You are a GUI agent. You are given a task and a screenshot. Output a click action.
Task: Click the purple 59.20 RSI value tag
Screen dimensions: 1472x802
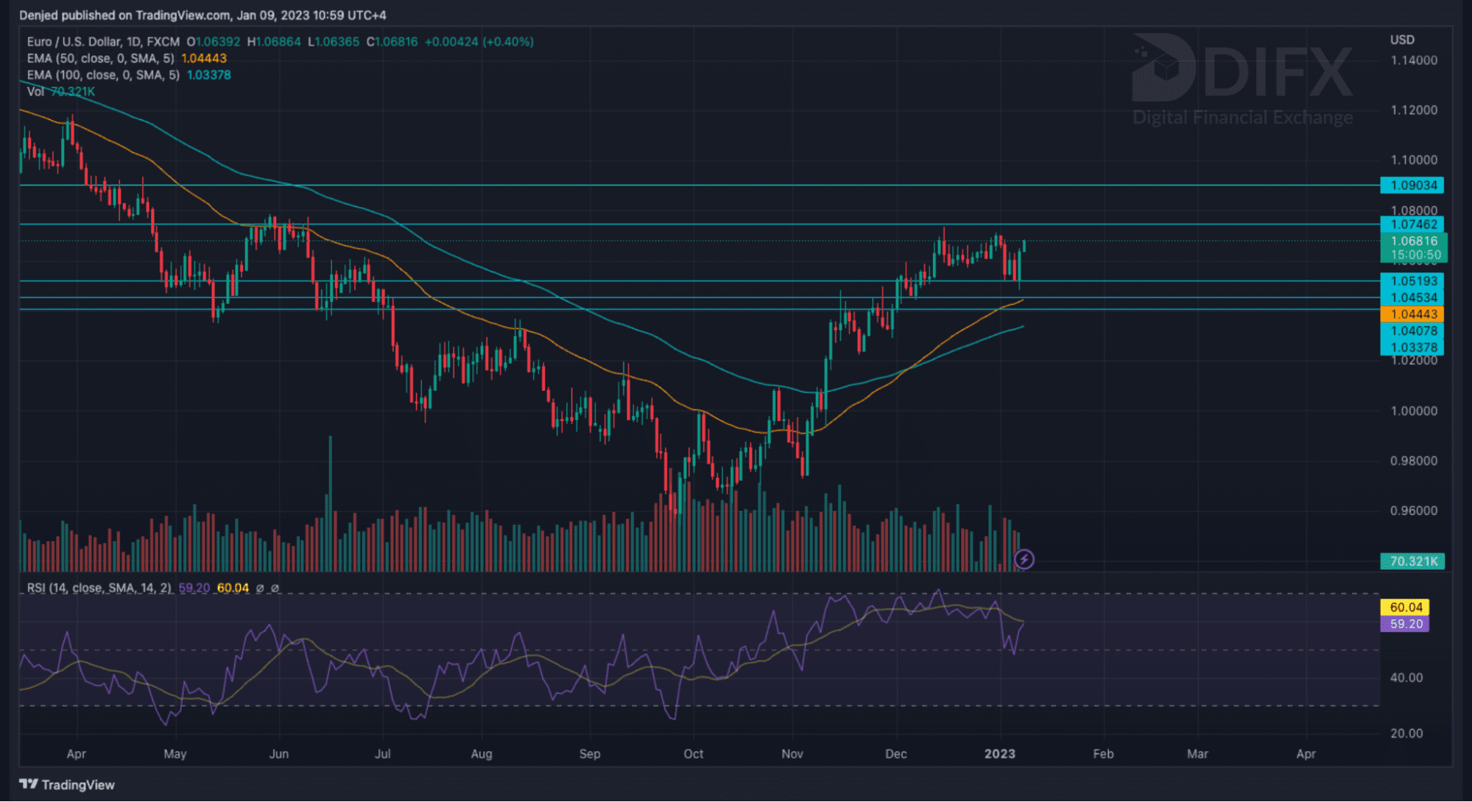click(x=1404, y=625)
